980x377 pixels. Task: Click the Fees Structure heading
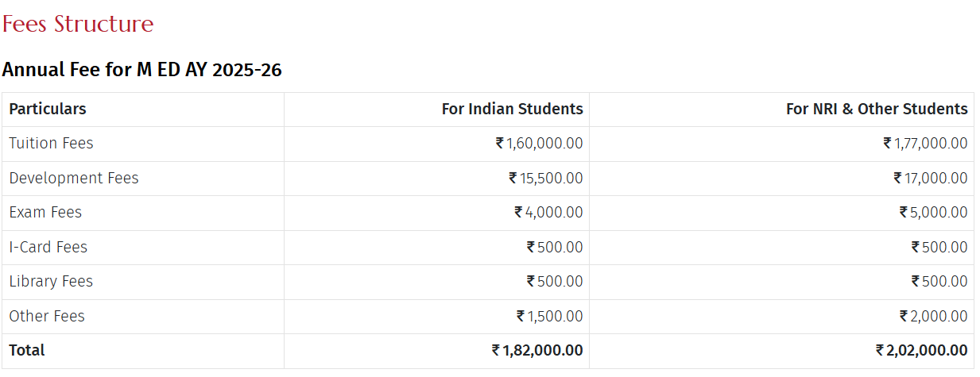click(78, 25)
